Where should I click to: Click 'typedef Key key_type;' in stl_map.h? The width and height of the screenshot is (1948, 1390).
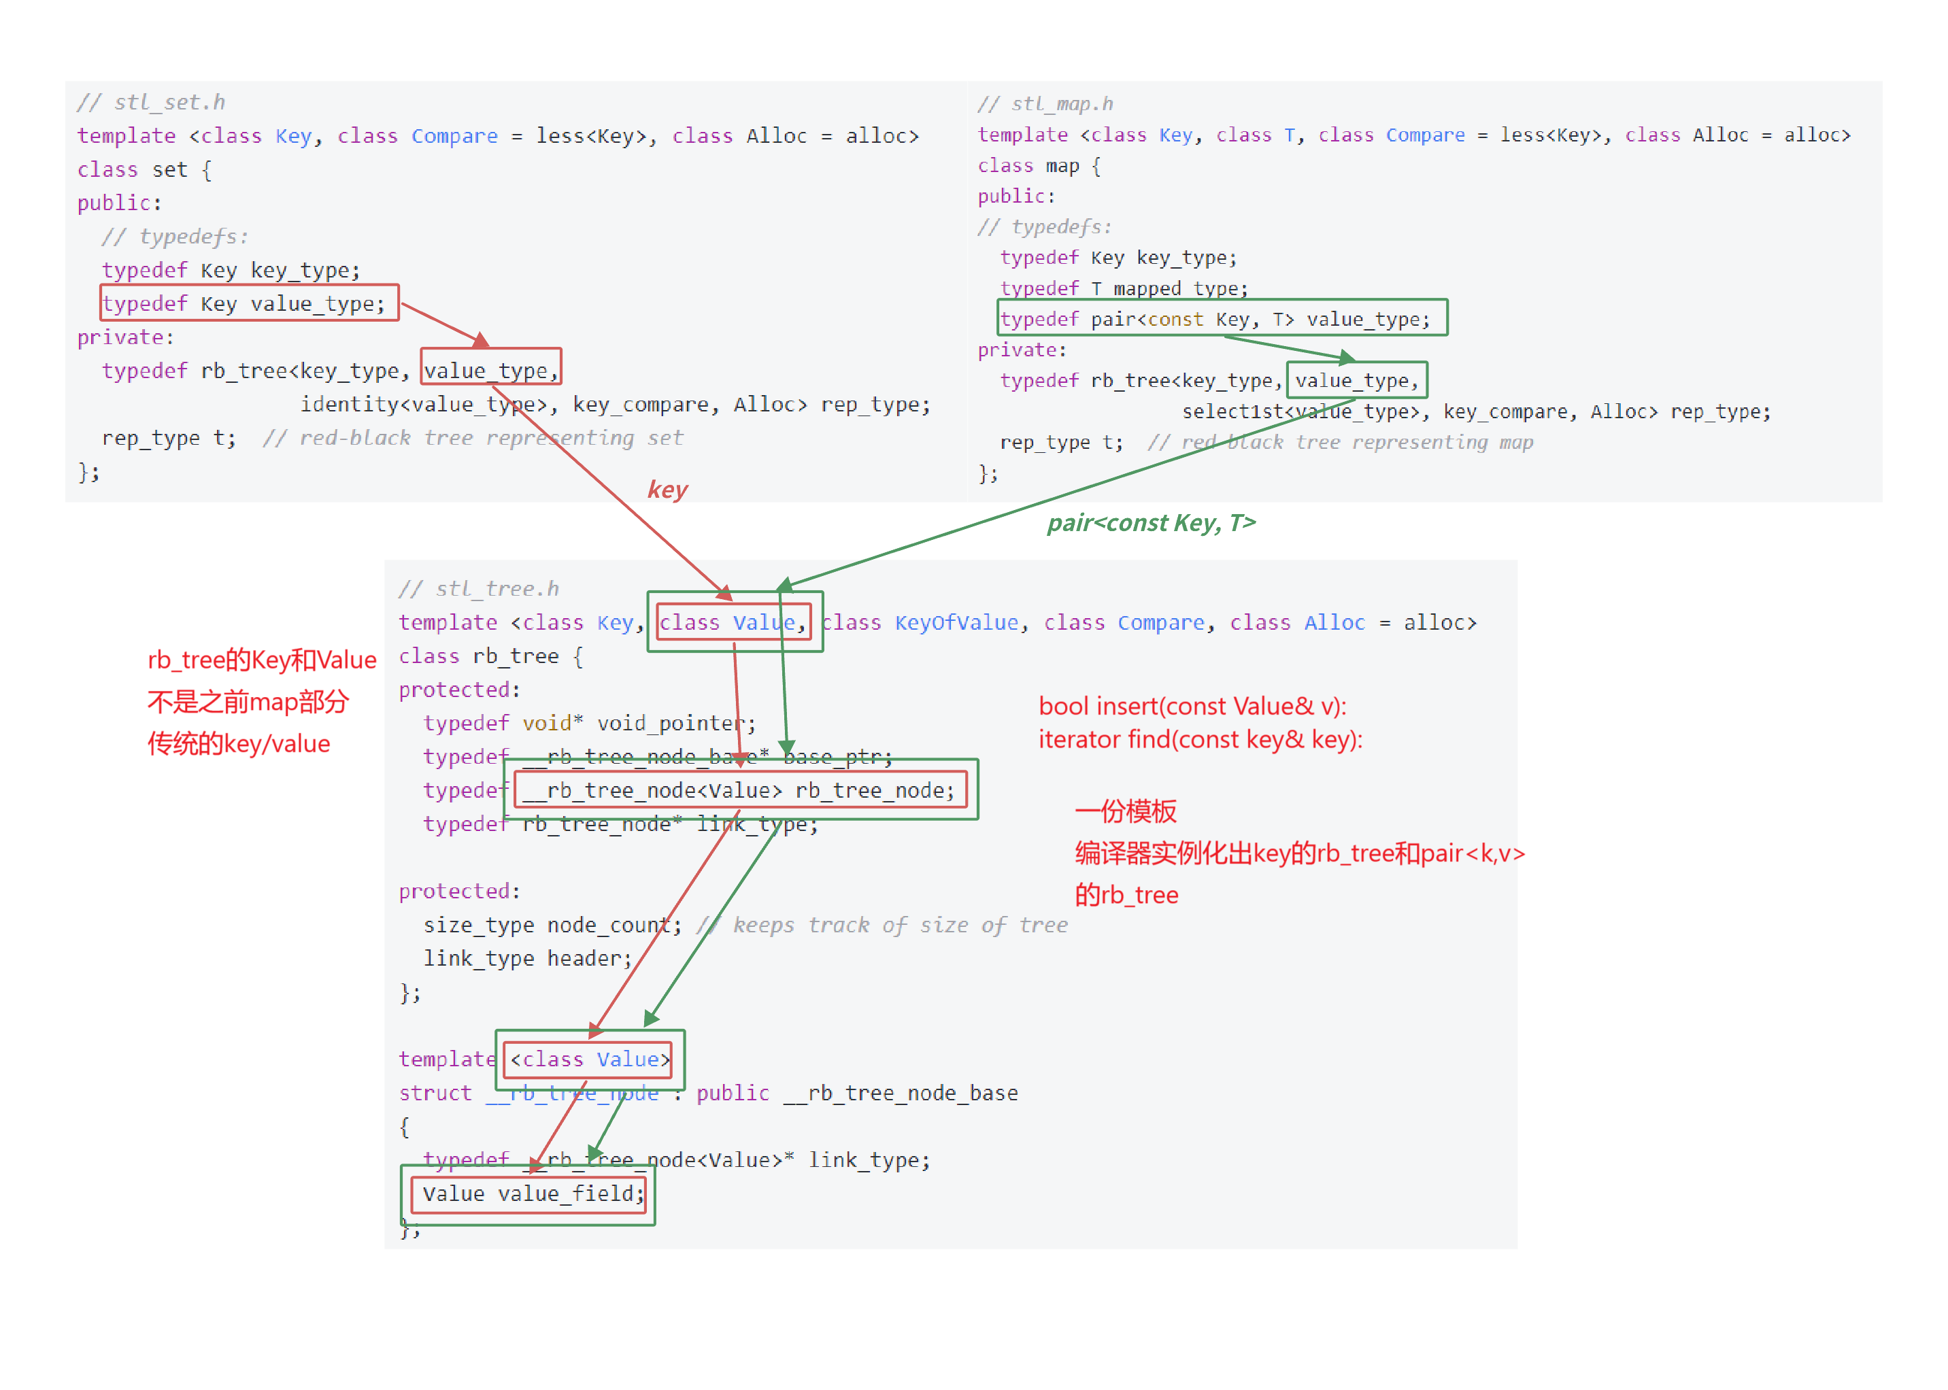1118,258
